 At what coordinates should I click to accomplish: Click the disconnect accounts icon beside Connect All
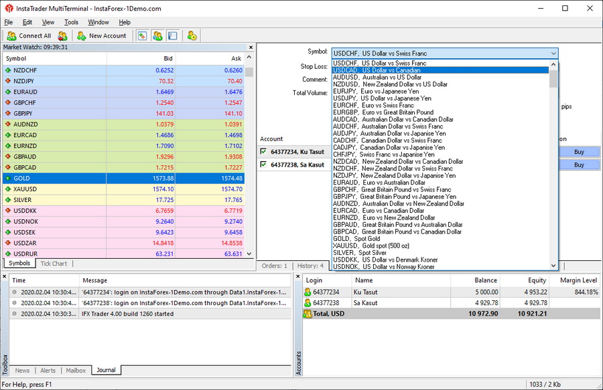(62, 36)
